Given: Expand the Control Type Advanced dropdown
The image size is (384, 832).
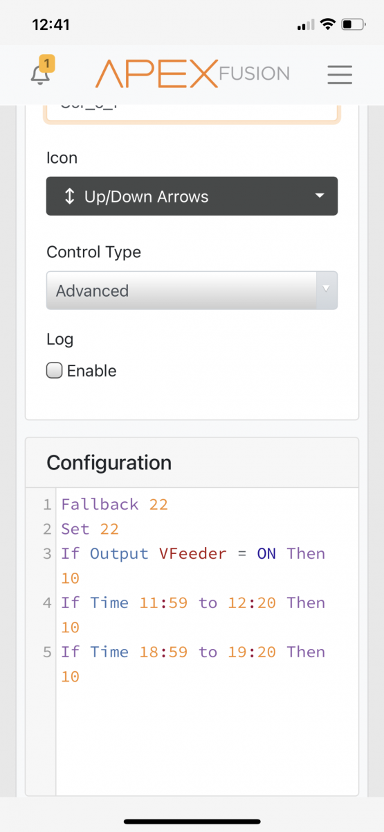Looking at the screenshot, I should pyautogui.click(x=192, y=291).
